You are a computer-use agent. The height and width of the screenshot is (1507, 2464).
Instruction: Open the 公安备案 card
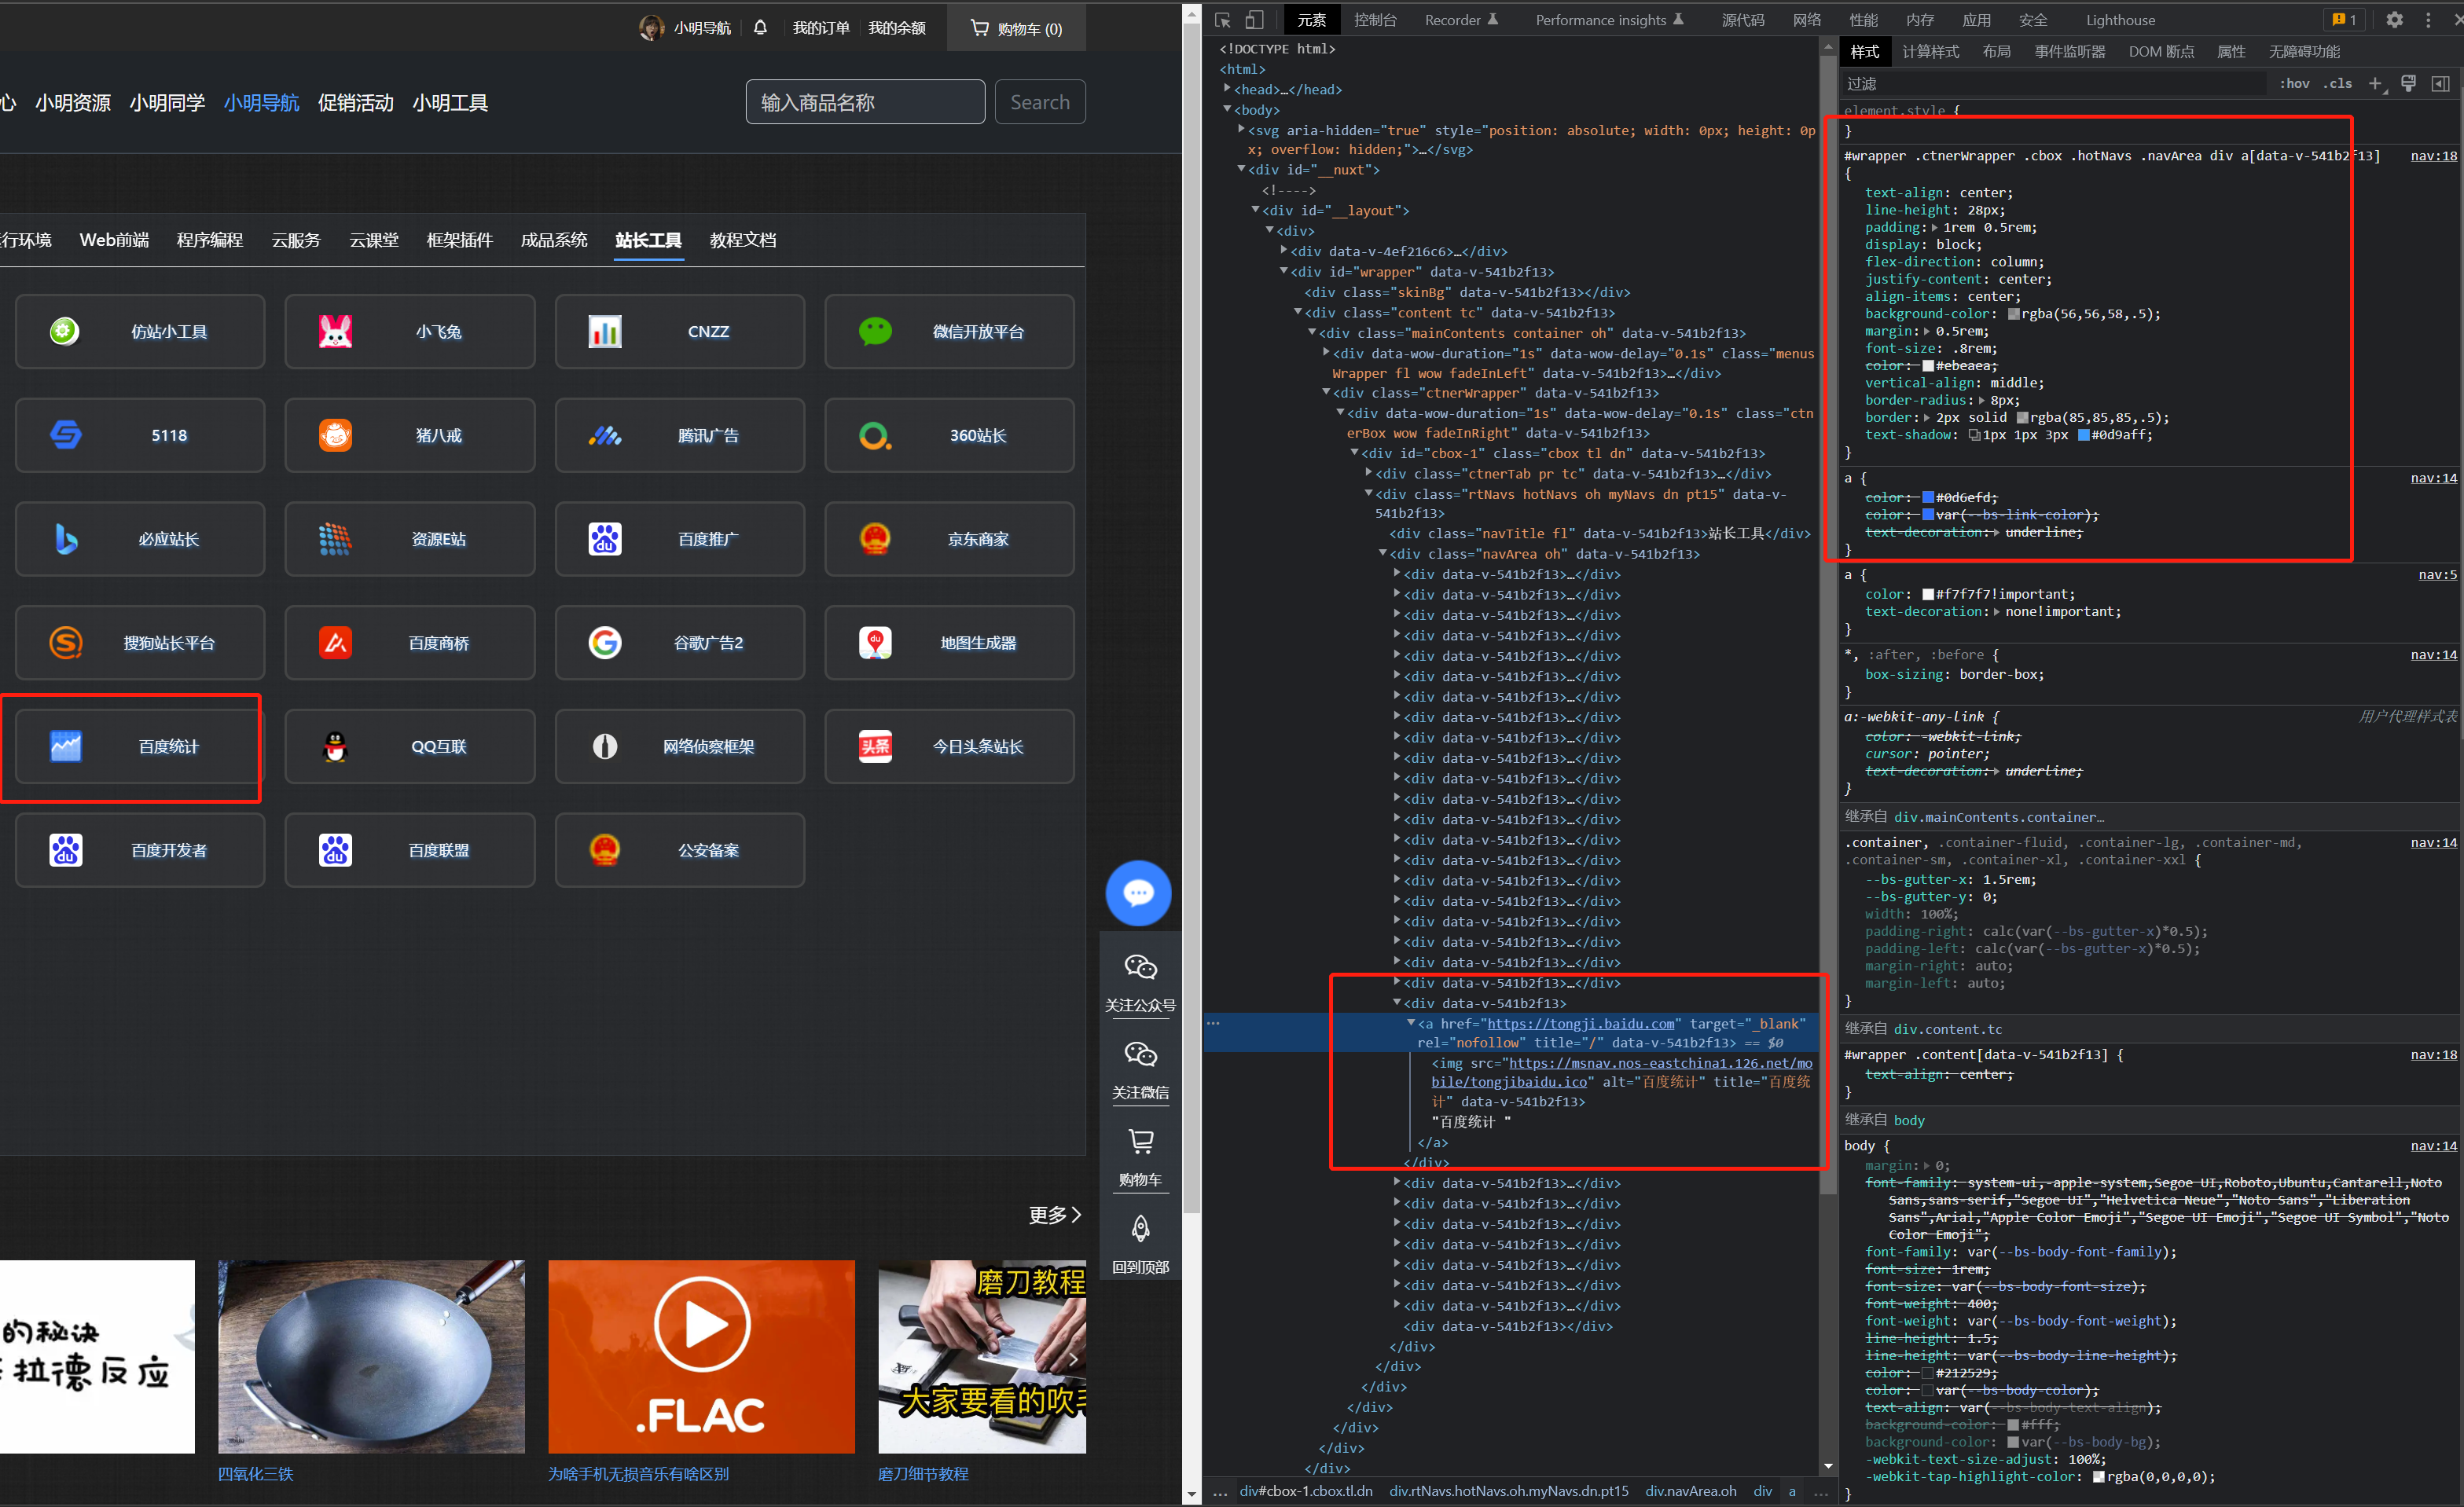click(679, 850)
